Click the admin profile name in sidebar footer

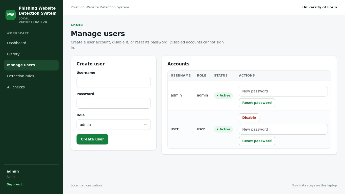tap(13, 171)
